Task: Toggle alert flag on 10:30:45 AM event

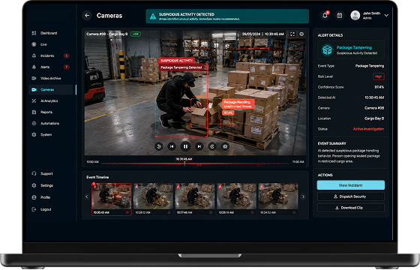Action: (127, 212)
